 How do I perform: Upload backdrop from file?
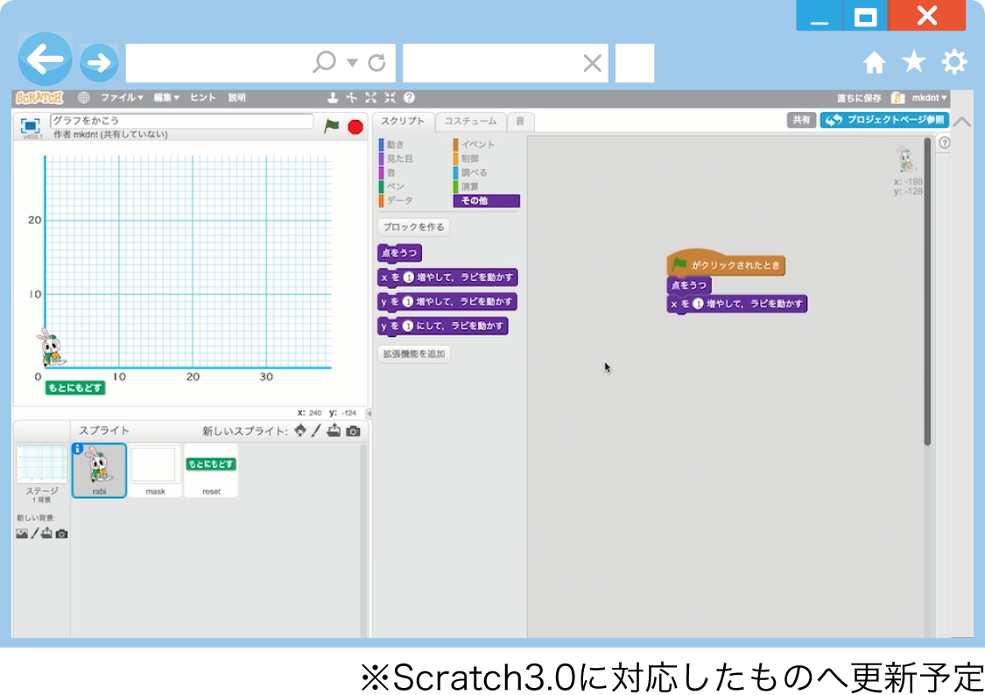coord(47,534)
